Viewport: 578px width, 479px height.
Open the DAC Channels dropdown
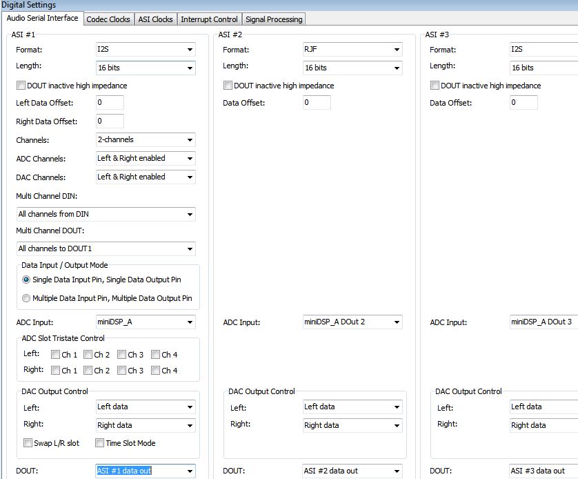146,177
